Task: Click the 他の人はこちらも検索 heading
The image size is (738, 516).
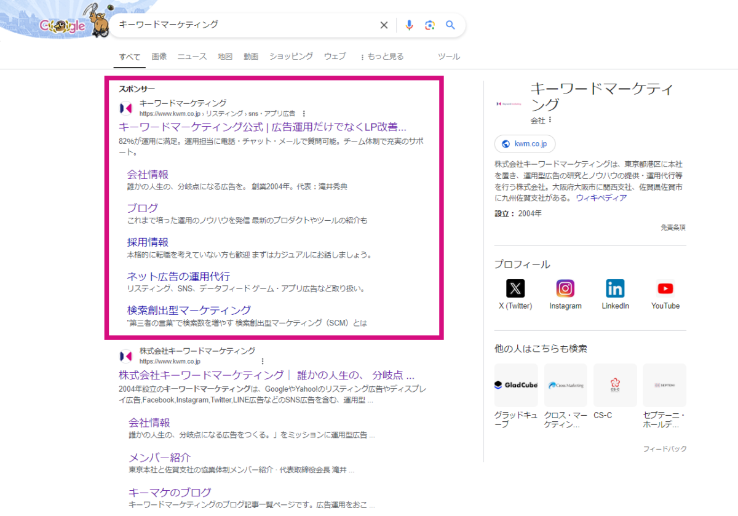Action: pos(541,349)
